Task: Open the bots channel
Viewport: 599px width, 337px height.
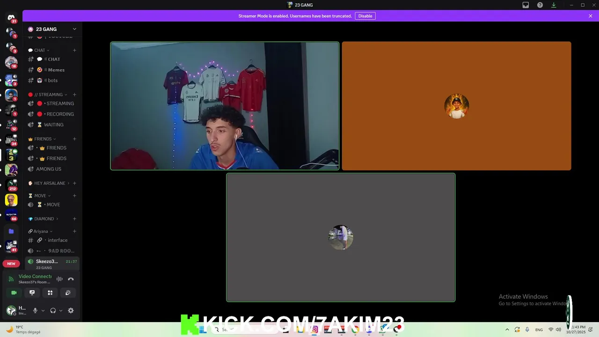Action: 52,81
